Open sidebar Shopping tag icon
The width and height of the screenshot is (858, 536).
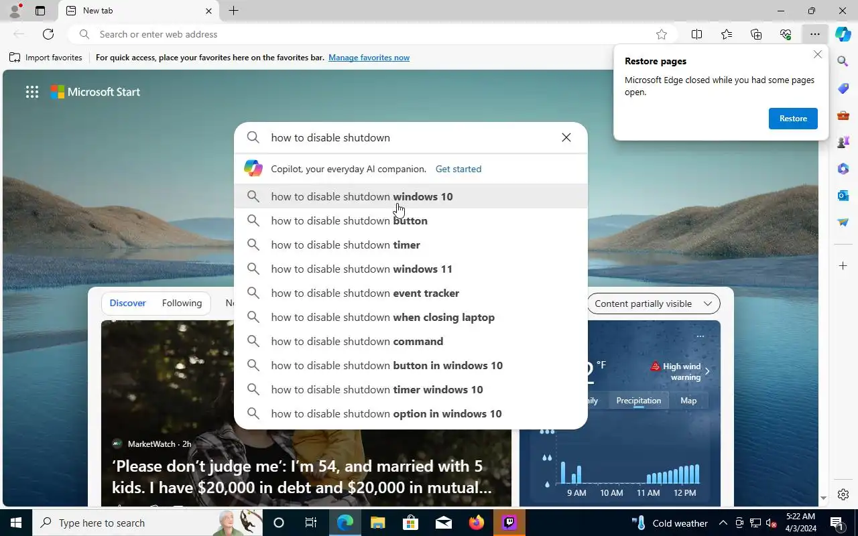(x=843, y=88)
